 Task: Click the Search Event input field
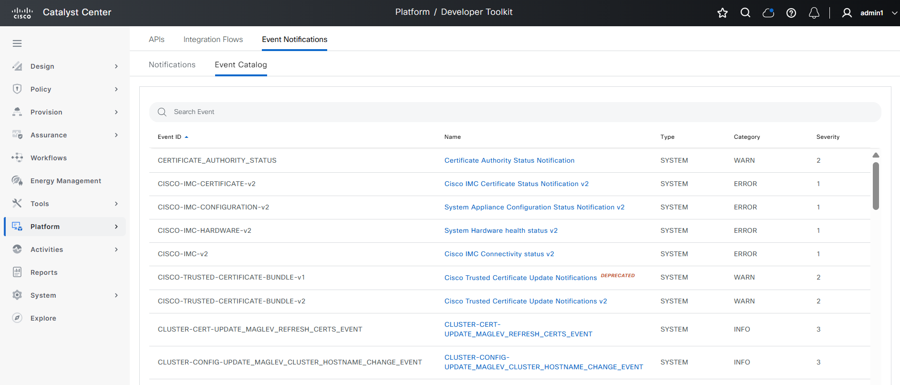515,112
